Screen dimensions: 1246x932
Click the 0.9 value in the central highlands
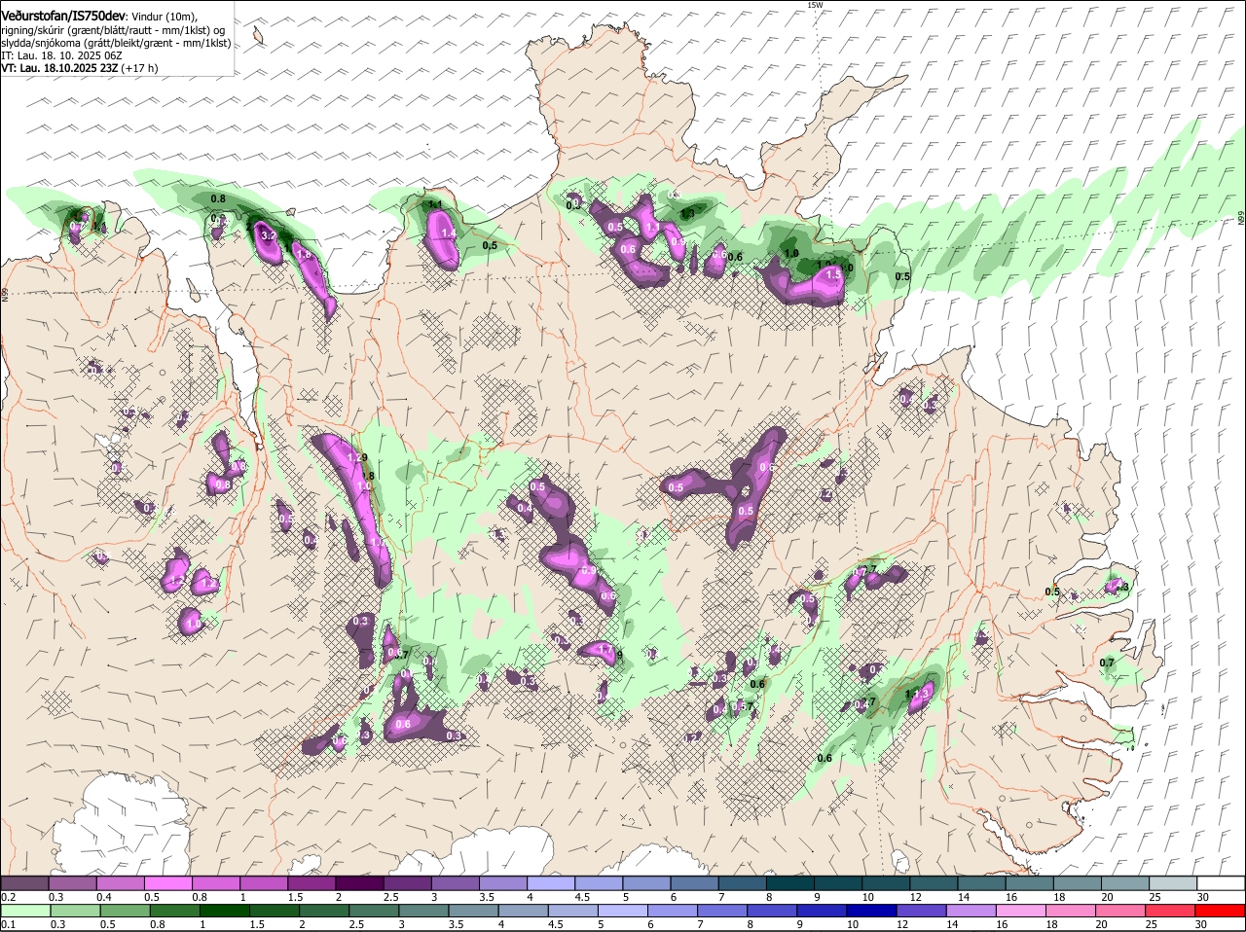click(x=588, y=571)
